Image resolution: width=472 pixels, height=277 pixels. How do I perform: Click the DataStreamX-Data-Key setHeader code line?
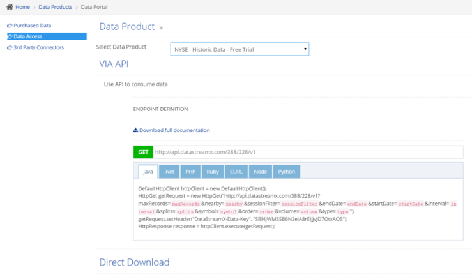click(x=243, y=219)
